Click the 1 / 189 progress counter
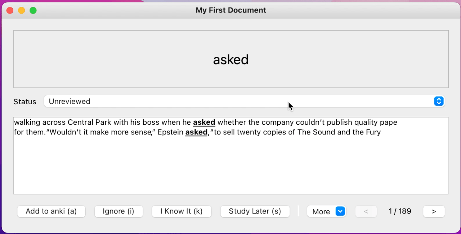This screenshot has width=461, height=234. coord(400,211)
